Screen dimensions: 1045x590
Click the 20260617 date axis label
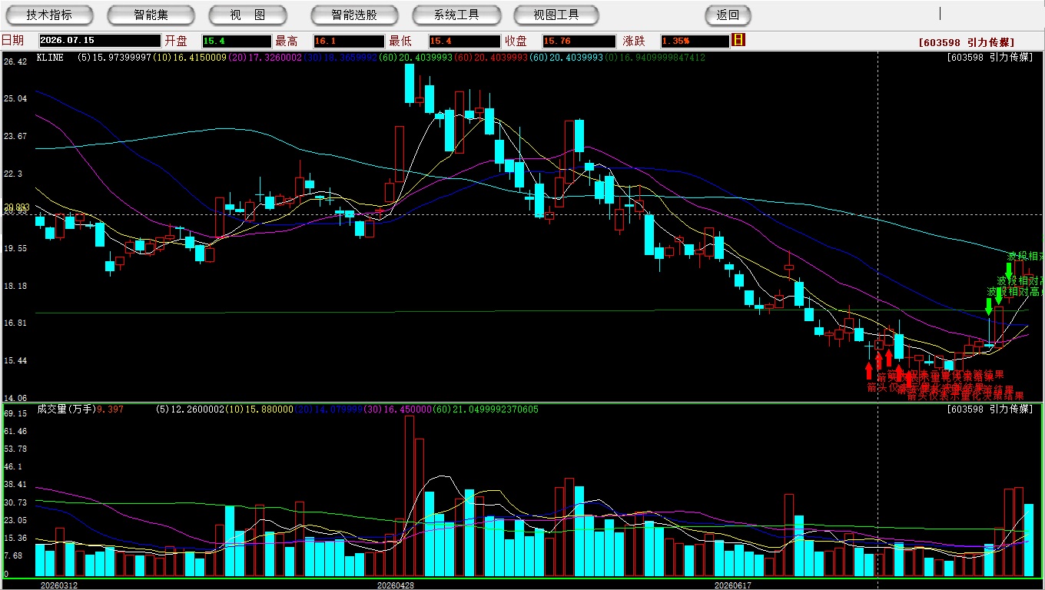pos(733,585)
